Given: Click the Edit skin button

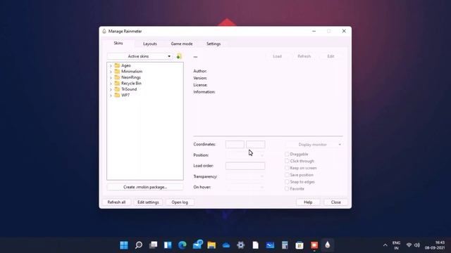Looking at the screenshot, I should 330,56.
